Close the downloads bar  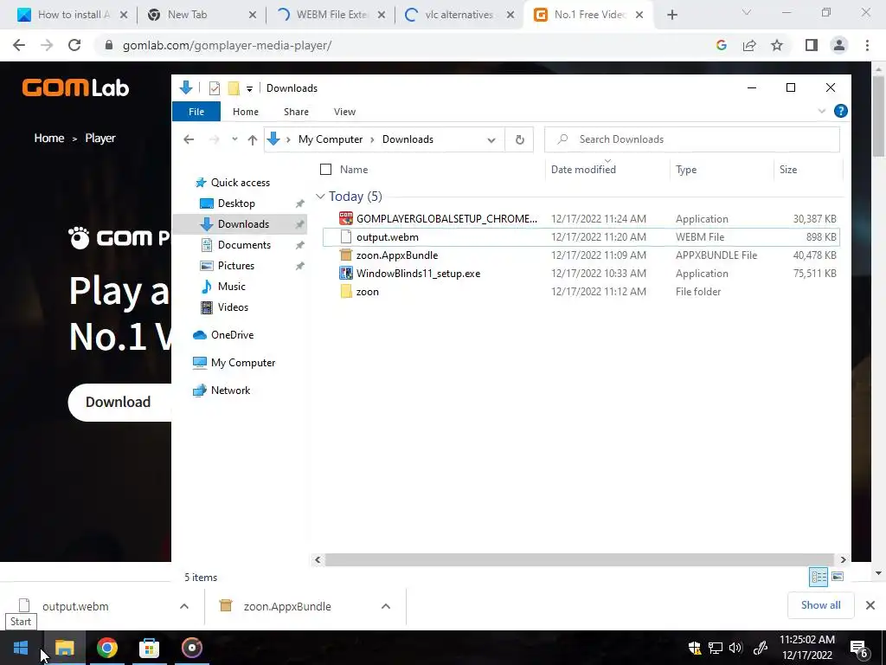[870, 605]
